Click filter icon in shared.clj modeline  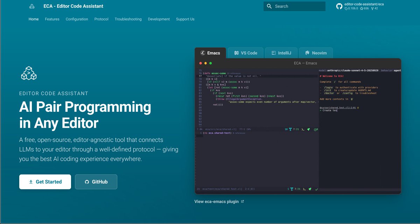(291, 129)
